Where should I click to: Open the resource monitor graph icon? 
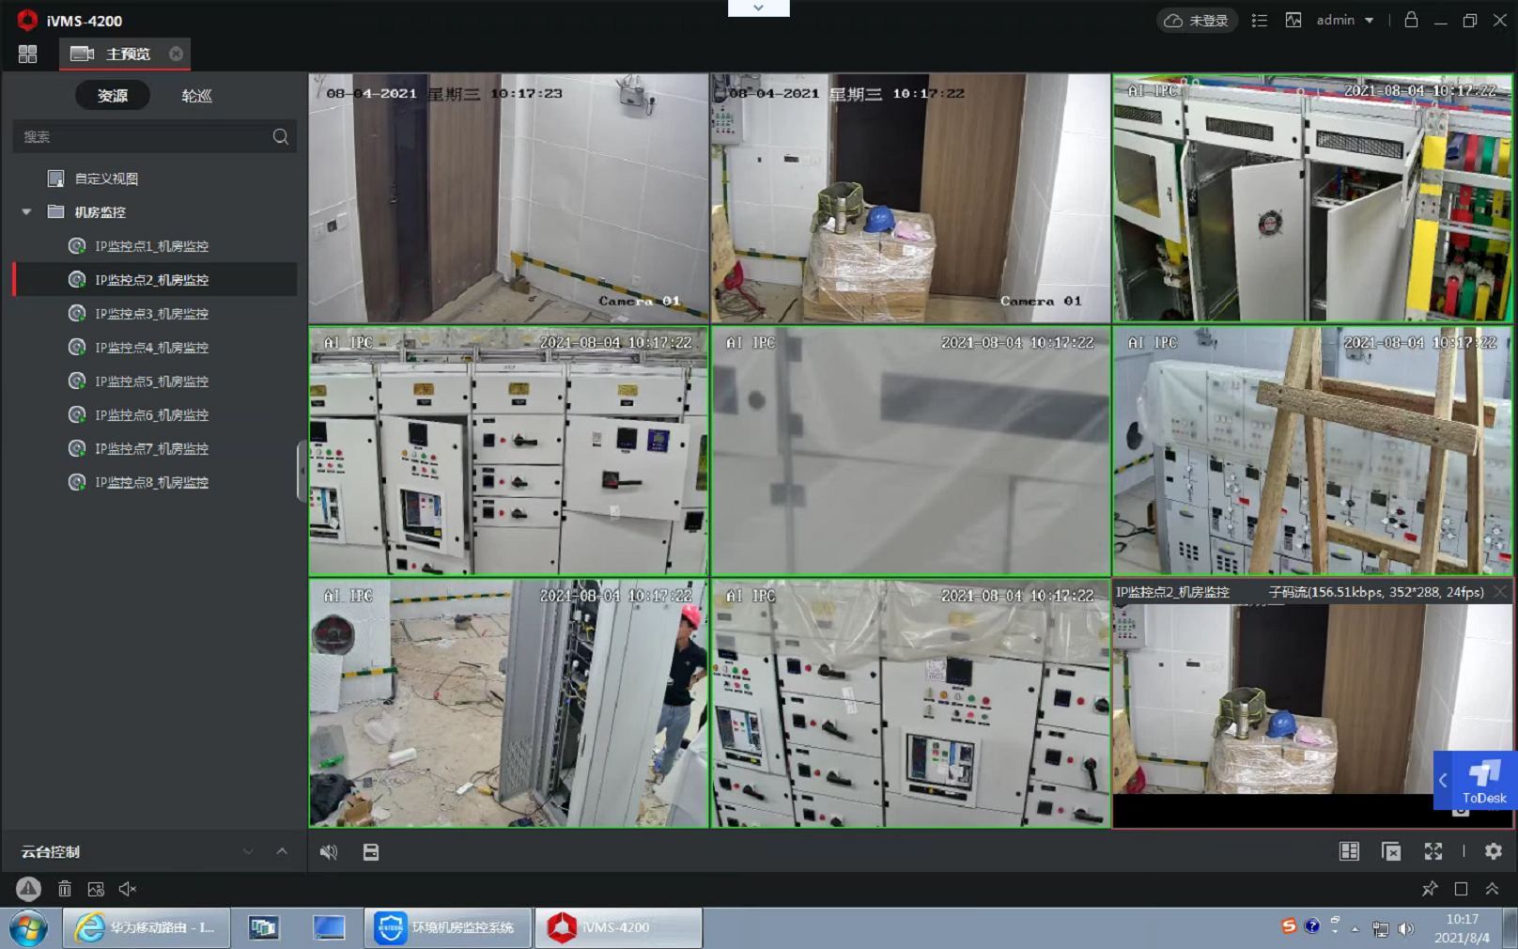[1293, 20]
